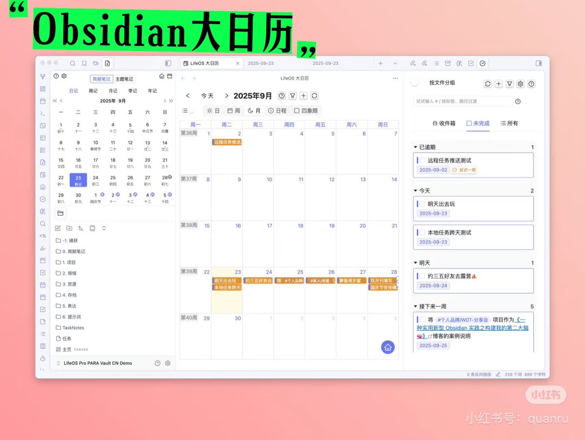Image resolution: width=585 pixels, height=440 pixels.
Task: Collapse the 接下来一周 task group
Action: coord(415,306)
